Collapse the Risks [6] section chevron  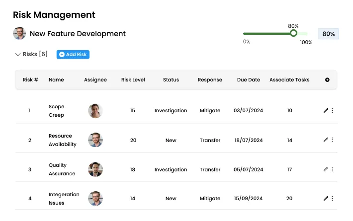(x=18, y=55)
